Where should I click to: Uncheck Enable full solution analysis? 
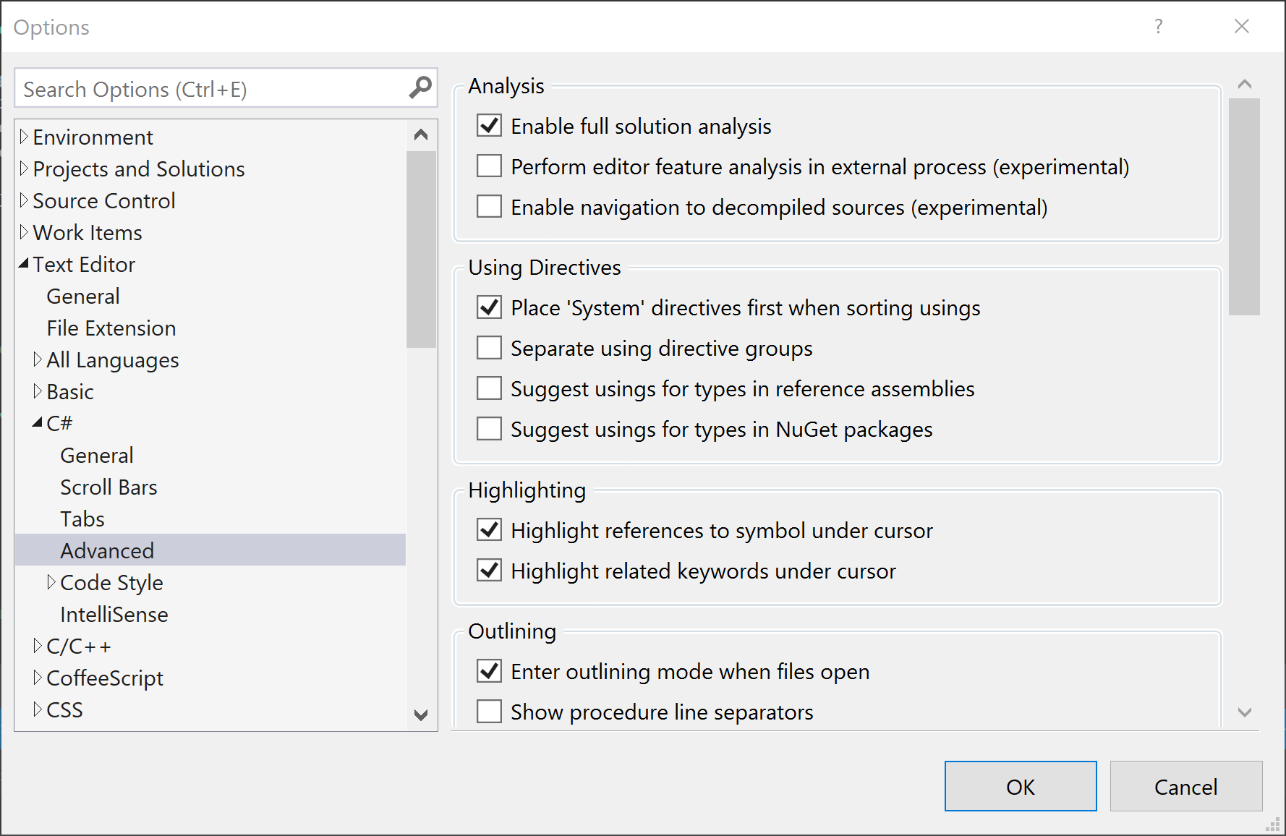(x=490, y=126)
